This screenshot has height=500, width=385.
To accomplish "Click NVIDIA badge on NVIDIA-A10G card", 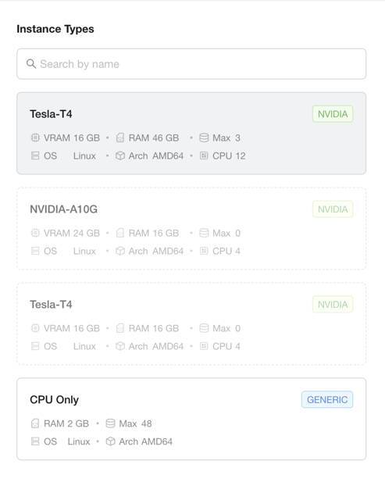I will click(333, 209).
